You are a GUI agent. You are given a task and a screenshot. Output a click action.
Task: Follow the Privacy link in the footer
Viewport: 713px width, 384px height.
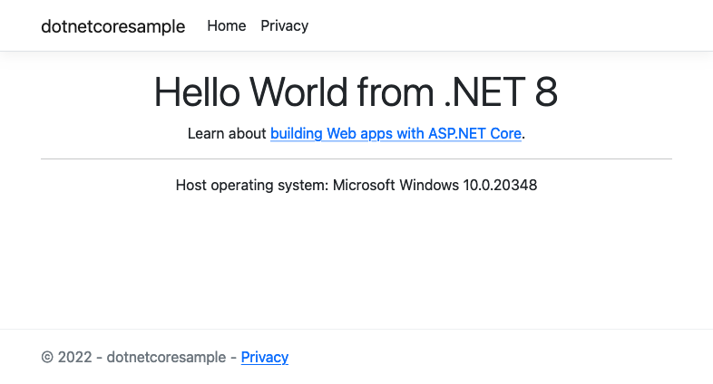pyautogui.click(x=265, y=357)
